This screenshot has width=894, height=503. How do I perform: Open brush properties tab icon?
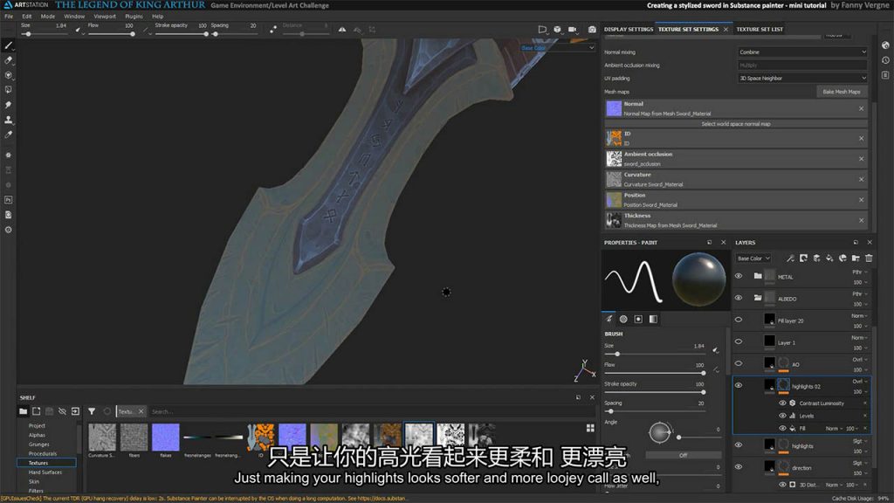pos(609,319)
